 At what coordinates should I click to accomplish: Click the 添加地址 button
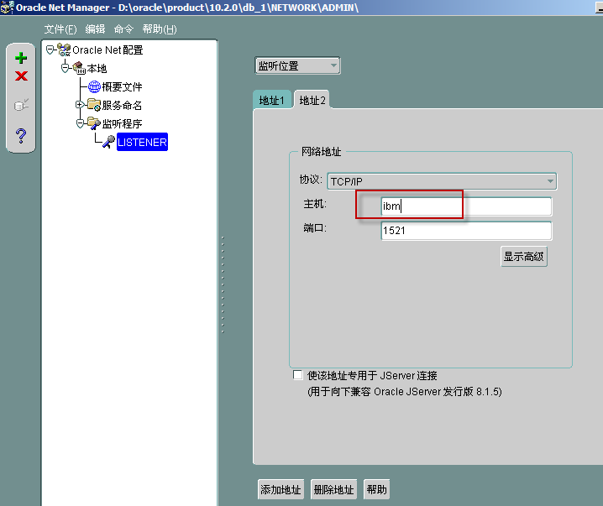(281, 489)
